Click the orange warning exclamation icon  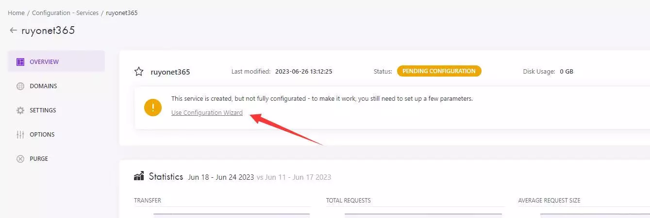click(153, 108)
